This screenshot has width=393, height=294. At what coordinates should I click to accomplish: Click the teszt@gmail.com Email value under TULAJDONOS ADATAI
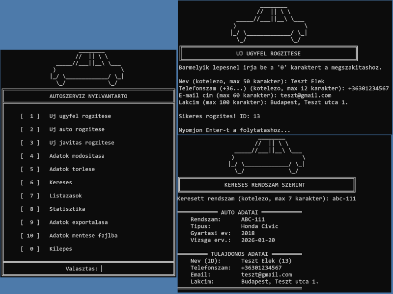coord(266,275)
